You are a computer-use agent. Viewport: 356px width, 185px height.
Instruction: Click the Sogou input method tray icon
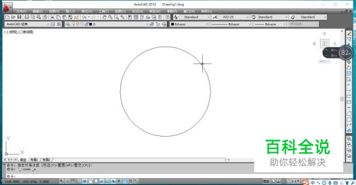[x=306, y=182]
